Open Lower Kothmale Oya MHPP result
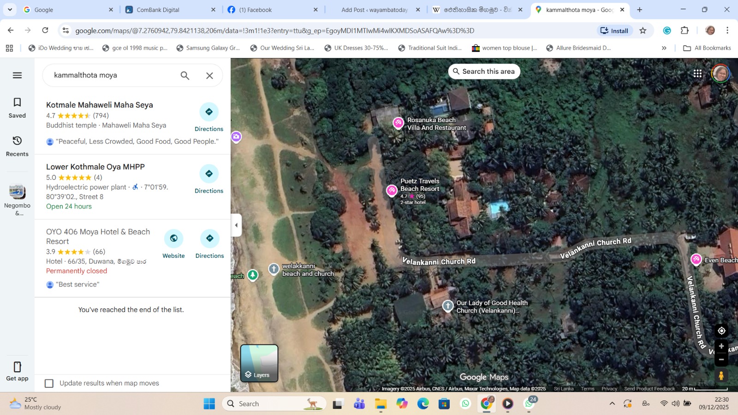This screenshot has height=415, width=738. point(95,167)
